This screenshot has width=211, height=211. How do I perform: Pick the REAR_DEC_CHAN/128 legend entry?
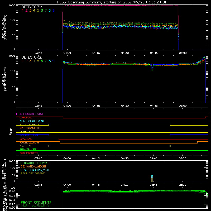tap(35, 170)
